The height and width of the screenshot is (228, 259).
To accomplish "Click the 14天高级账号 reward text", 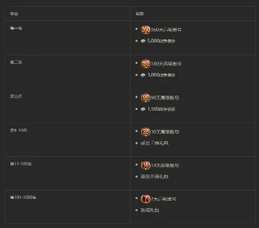I will (x=165, y=165).
